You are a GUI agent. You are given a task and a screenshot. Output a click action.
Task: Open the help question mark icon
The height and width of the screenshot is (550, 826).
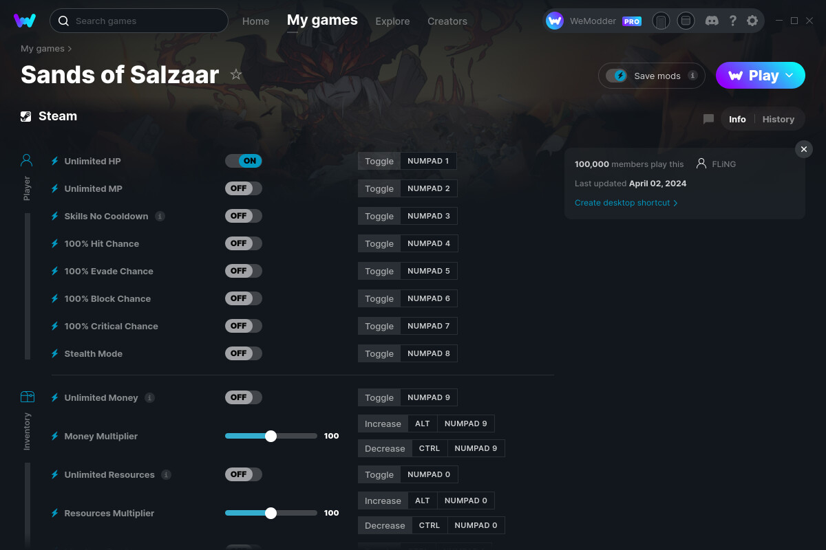pyautogui.click(x=733, y=21)
